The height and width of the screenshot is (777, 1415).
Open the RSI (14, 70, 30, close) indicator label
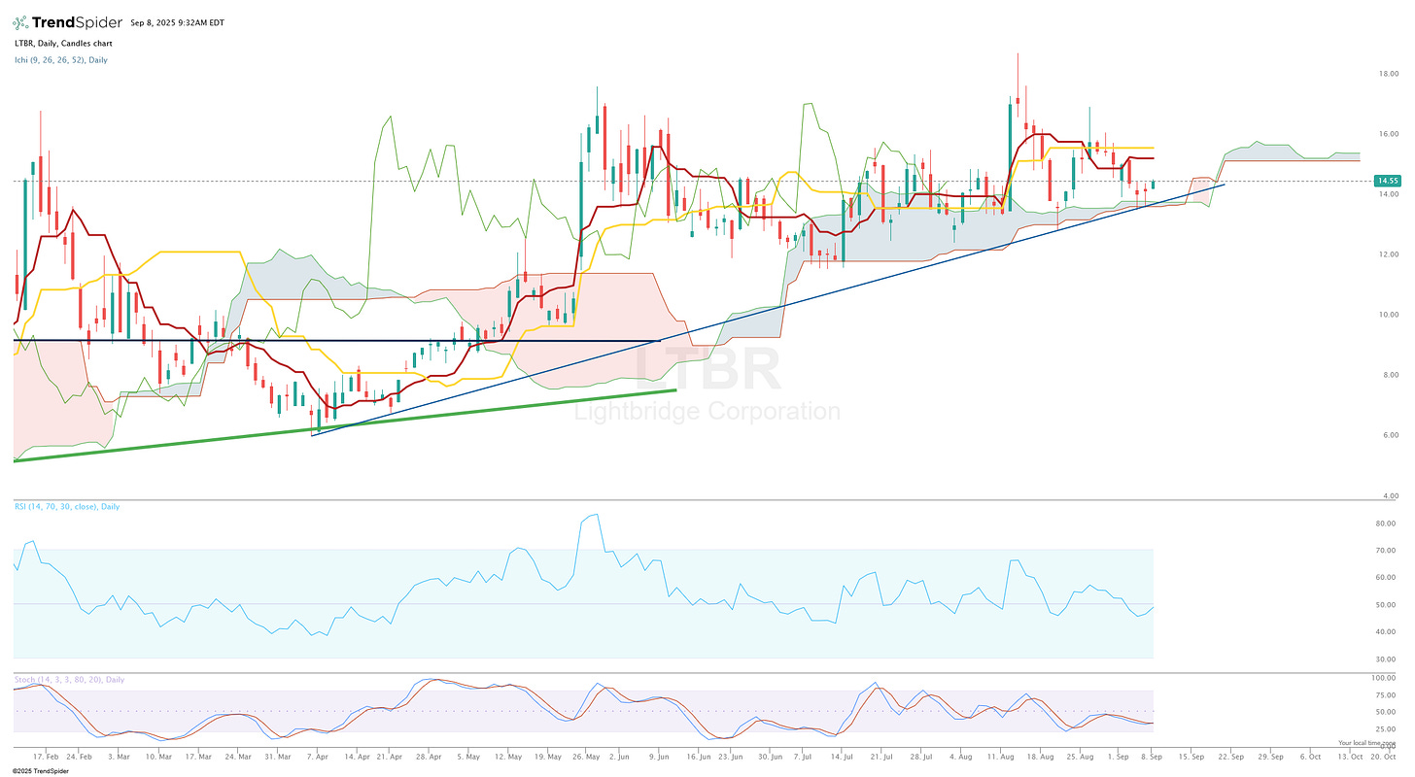66,506
